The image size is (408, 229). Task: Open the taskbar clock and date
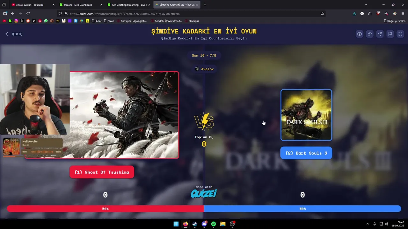click(398, 224)
